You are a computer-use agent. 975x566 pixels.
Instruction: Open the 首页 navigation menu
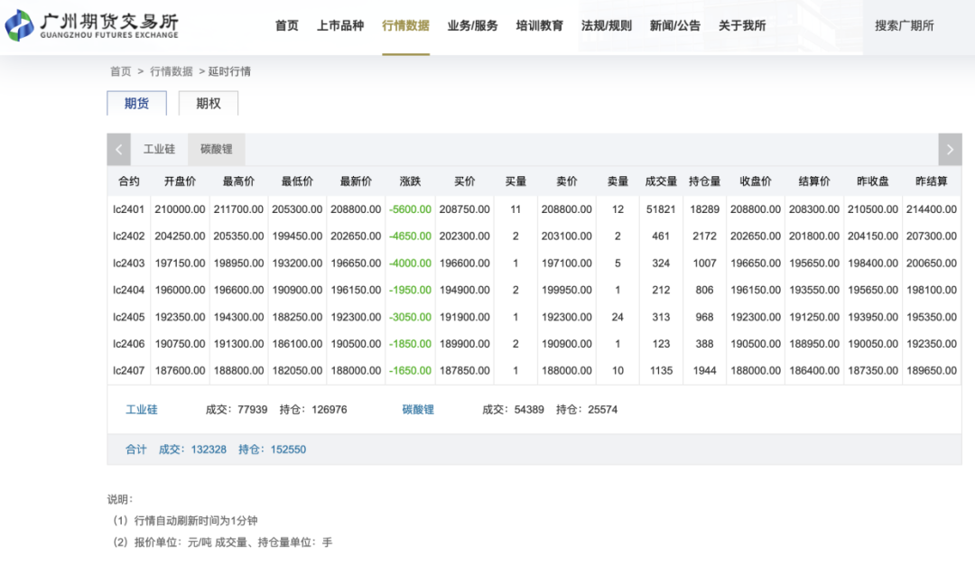coord(287,26)
